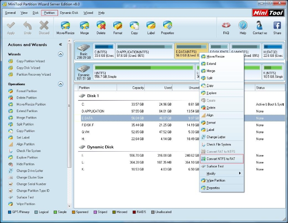This screenshot has height=223, width=288.
Task: Click the Capacity column header
Action: [x=131, y=88]
